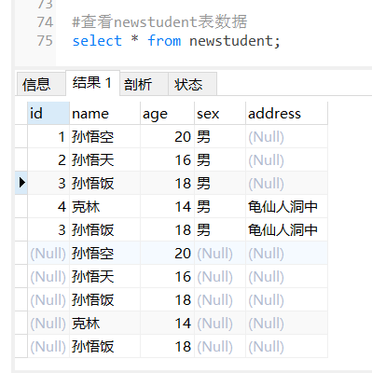This screenshot has width=372, height=373.
Task: Click the current-row arrow marker beside id 3
Action: (21, 183)
